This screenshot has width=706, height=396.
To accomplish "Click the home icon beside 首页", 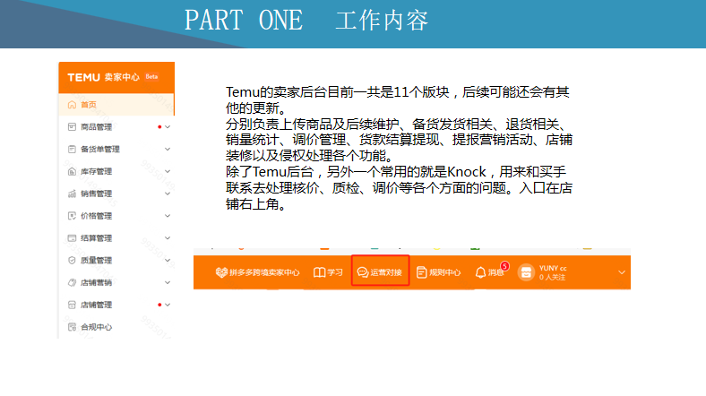I will coord(72,105).
